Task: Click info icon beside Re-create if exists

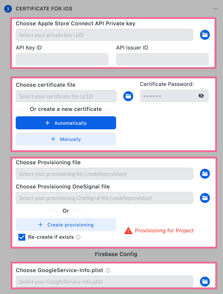Action: 78,237
